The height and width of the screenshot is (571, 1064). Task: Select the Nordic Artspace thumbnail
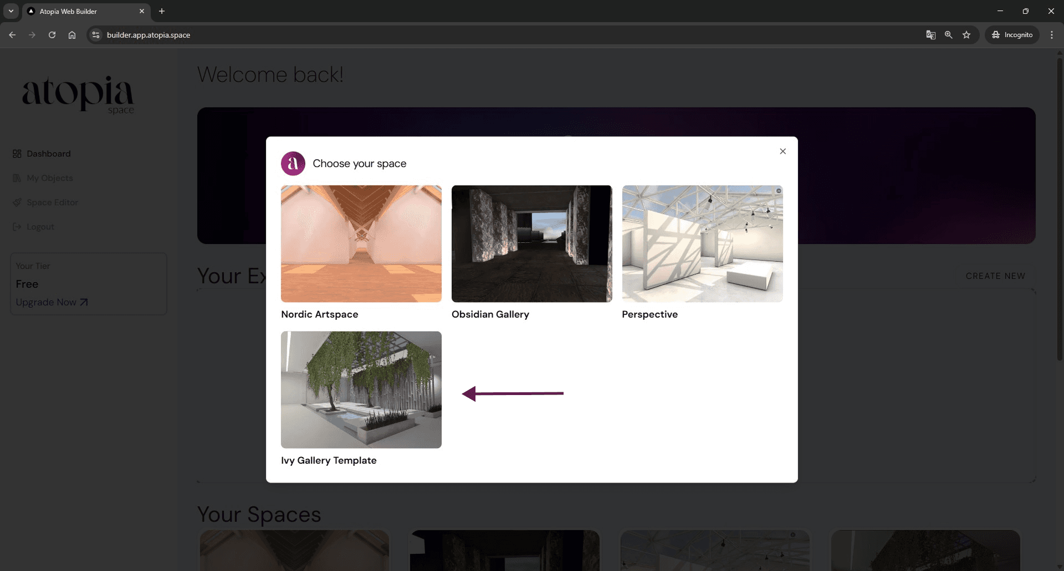click(x=361, y=243)
